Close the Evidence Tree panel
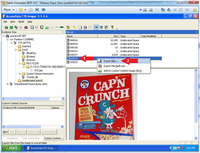 tap(63, 32)
